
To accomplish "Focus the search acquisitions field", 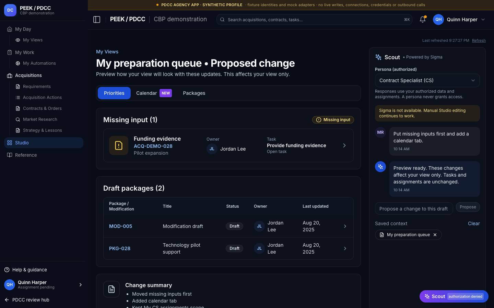I will pyautogui.click(x=314, y=20).
